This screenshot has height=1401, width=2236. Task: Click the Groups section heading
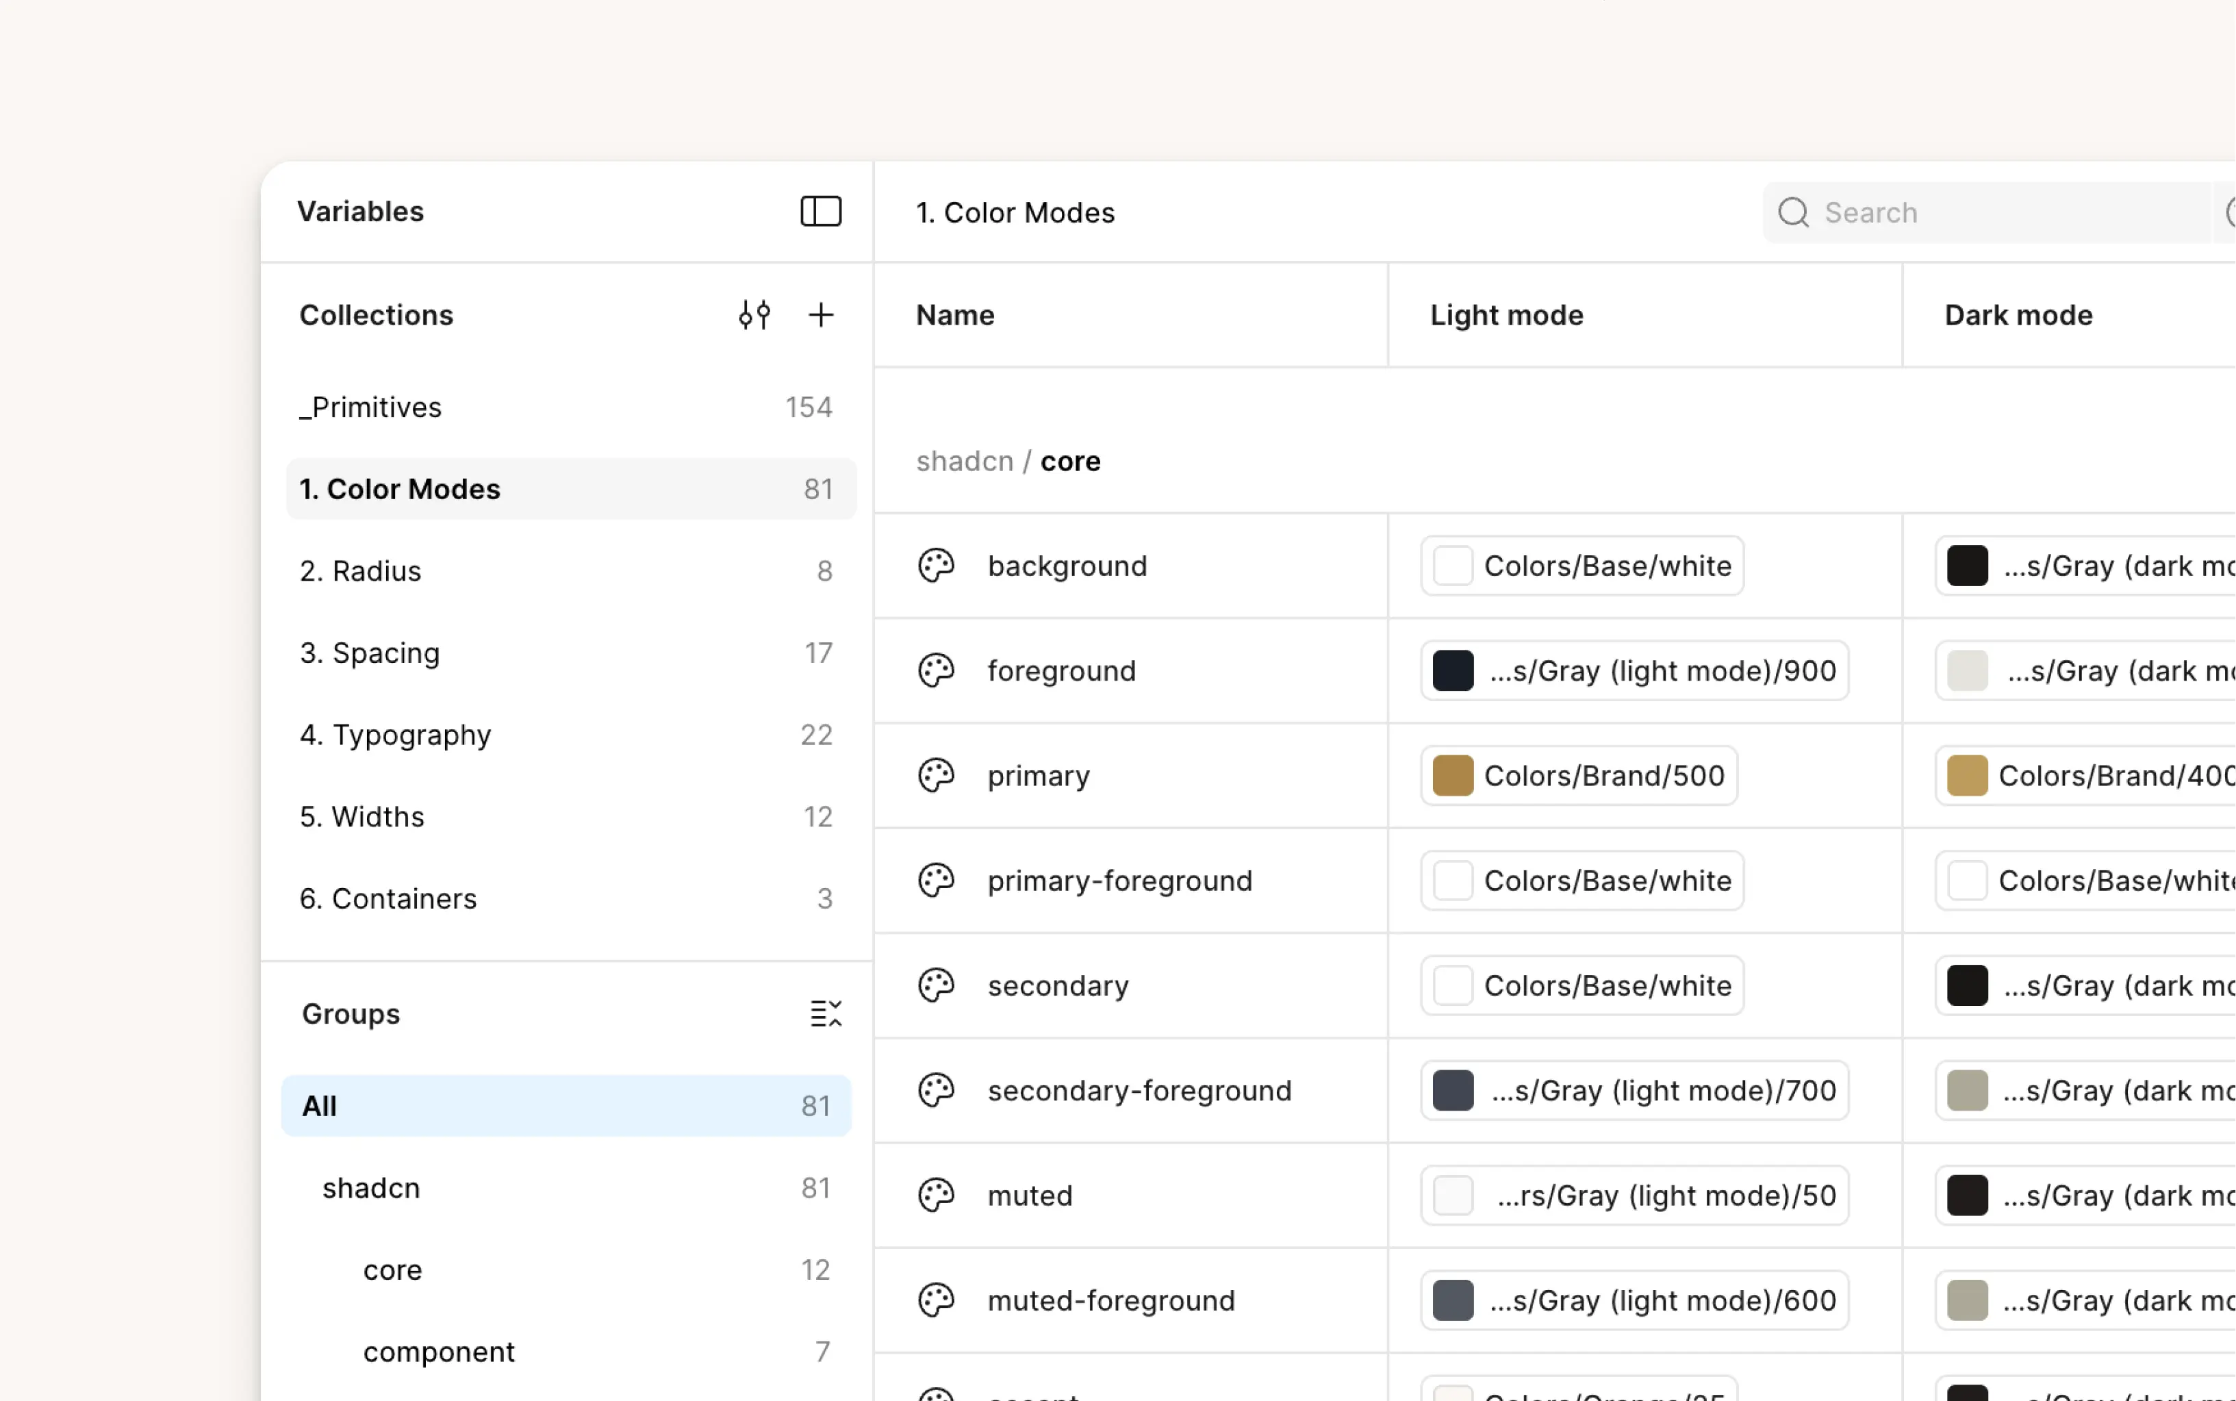tap(351, 1013)
